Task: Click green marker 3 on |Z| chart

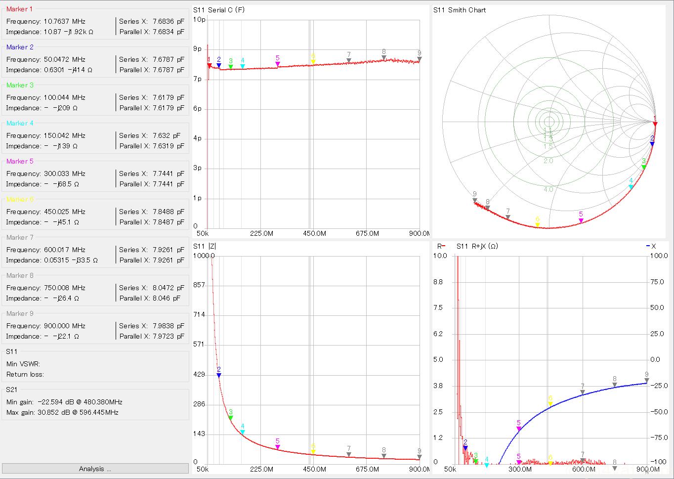Action: (231, 418)
